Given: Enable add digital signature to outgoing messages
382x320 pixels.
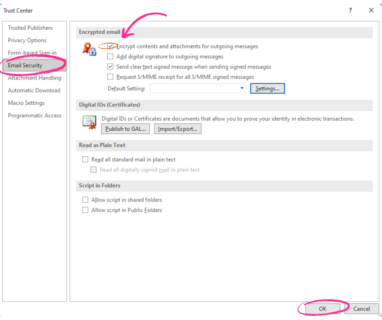Looking at the screenshot, I should 110,56.
